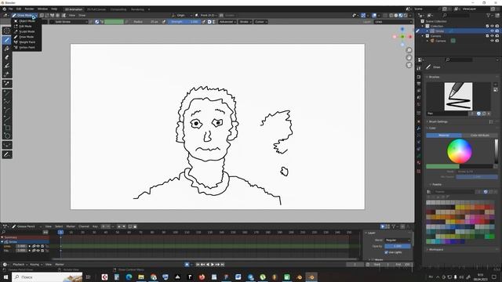Pick a hue on the color wheel

[x=460, y=151]
